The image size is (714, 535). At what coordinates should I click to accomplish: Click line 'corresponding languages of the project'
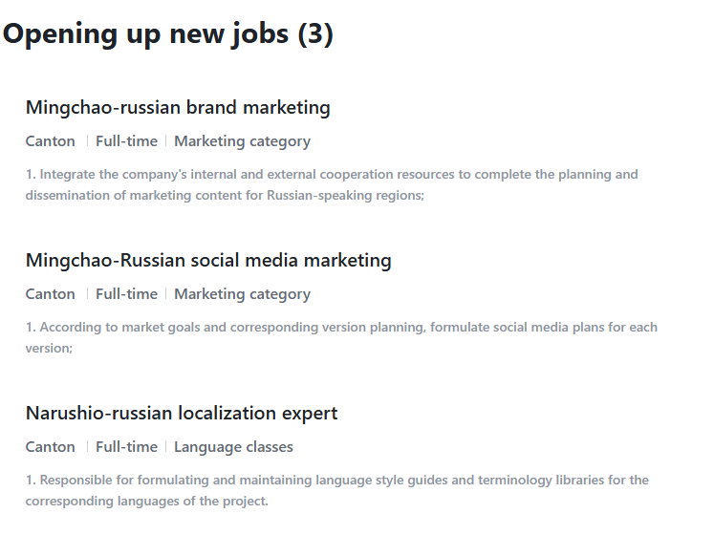[146, 502]
